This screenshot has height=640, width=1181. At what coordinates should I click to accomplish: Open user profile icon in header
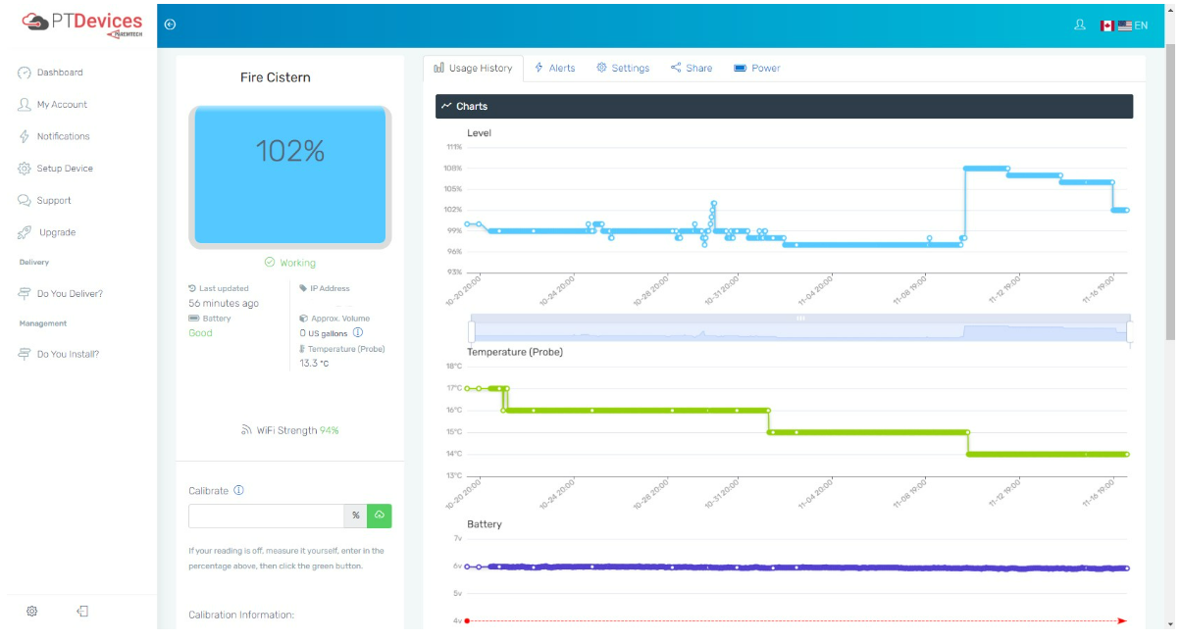1080,25
